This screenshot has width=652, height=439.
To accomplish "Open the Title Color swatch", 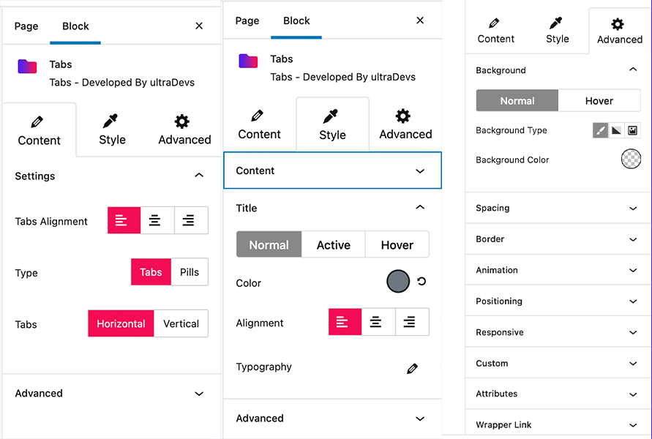I will pos(398,282).
